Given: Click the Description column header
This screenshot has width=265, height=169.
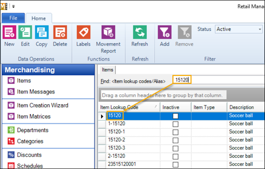Looking at the screenshot, I should pos(246,107).
